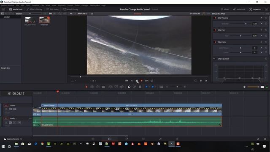Click timeline zoom out minus button
Viewport: 270px width, 152px height.
(x=167, y=87)
